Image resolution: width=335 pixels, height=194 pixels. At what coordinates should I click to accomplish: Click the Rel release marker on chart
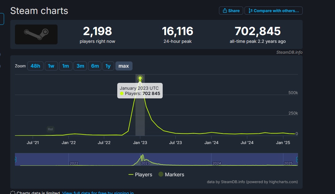click(50, 129)
